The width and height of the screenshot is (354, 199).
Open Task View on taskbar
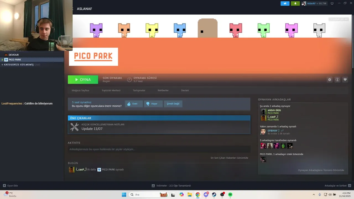click(x=173, y=195)
